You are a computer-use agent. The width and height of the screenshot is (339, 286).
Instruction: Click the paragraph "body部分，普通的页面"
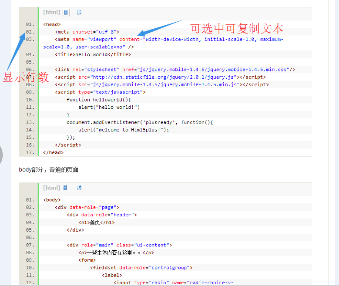pos(49,170)
